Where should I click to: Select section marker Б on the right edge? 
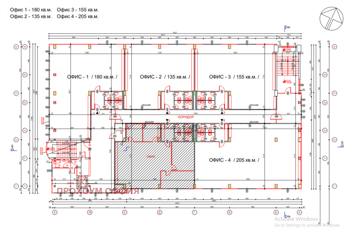click(x=343, y=144)
